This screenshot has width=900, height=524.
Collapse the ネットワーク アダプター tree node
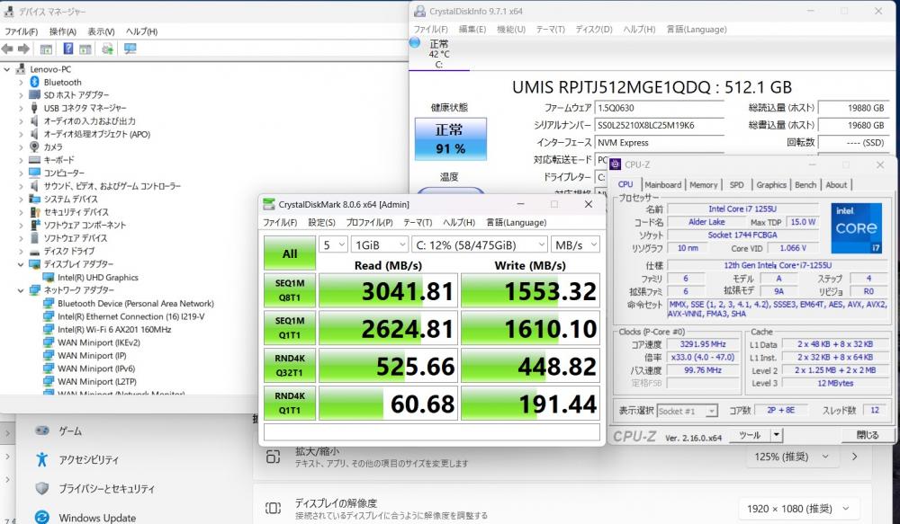[21, 290]
